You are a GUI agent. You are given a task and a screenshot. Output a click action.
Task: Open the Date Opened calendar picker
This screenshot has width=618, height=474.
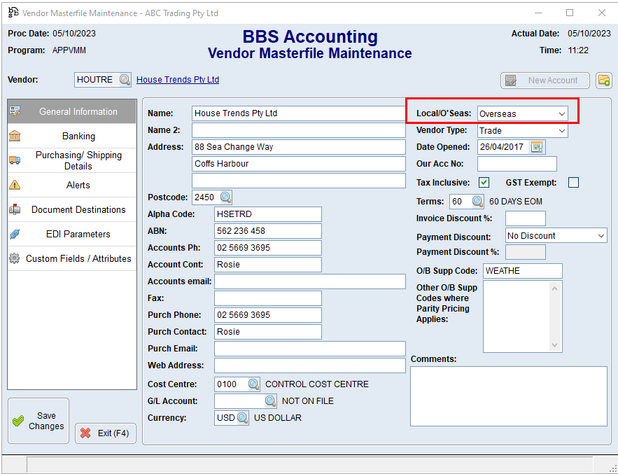click(537, 147)
